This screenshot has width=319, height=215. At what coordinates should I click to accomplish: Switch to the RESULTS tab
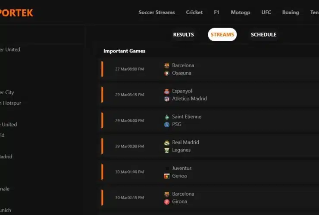click(184, 34)
